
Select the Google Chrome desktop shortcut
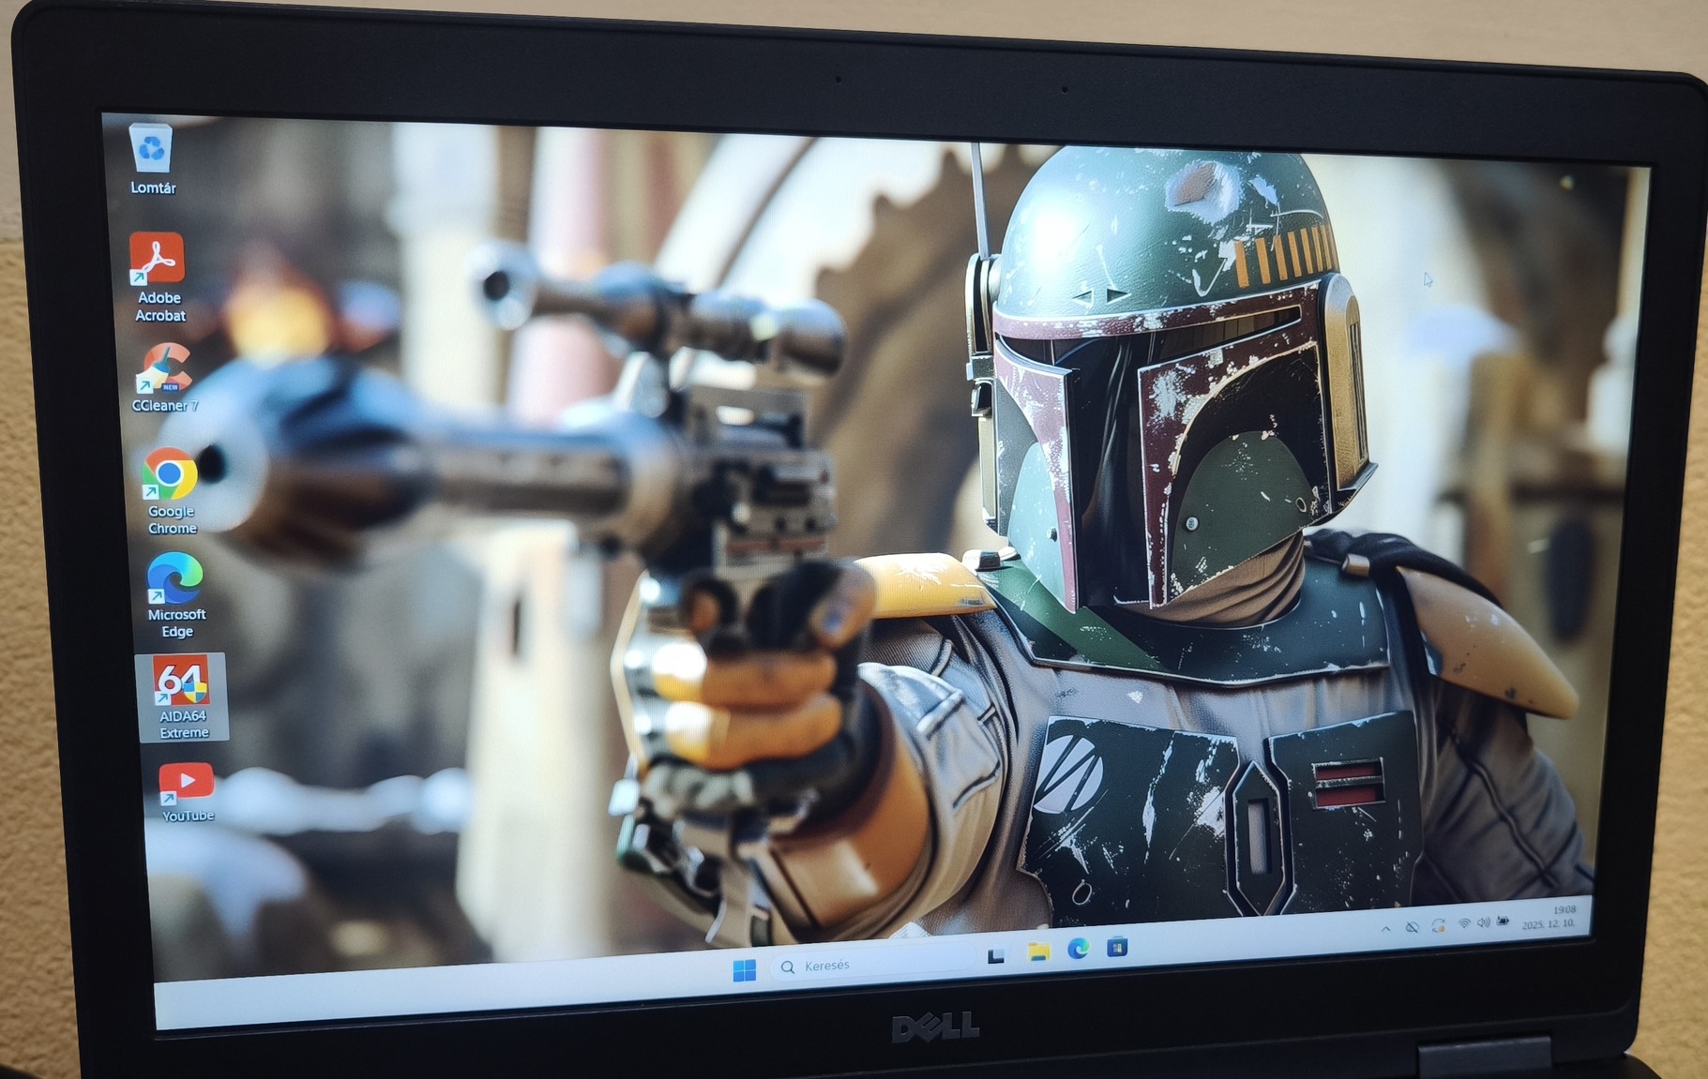pyautogui.click(x=171, y=491)
